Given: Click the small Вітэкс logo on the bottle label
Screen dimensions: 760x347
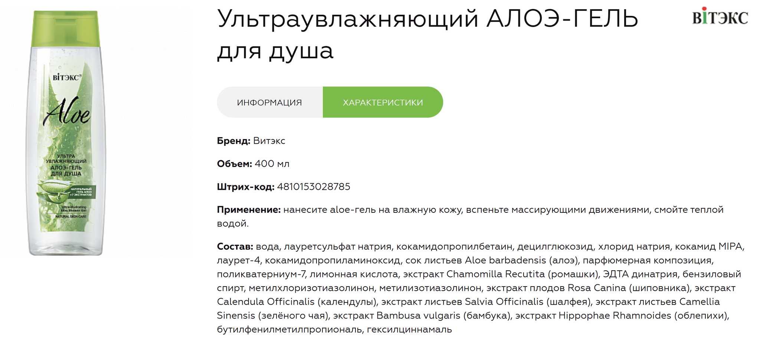Looking at the screenshot, I should coord(67,77).
